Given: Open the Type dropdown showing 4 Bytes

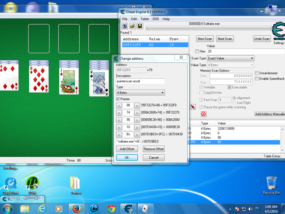Looking at the screenshot, I should pos(140,93).
